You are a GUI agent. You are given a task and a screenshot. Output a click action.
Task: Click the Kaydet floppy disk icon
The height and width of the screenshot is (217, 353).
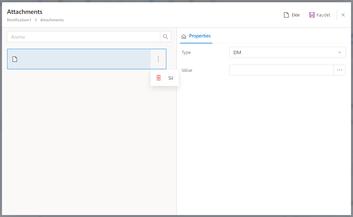click(x=312, y=15)
